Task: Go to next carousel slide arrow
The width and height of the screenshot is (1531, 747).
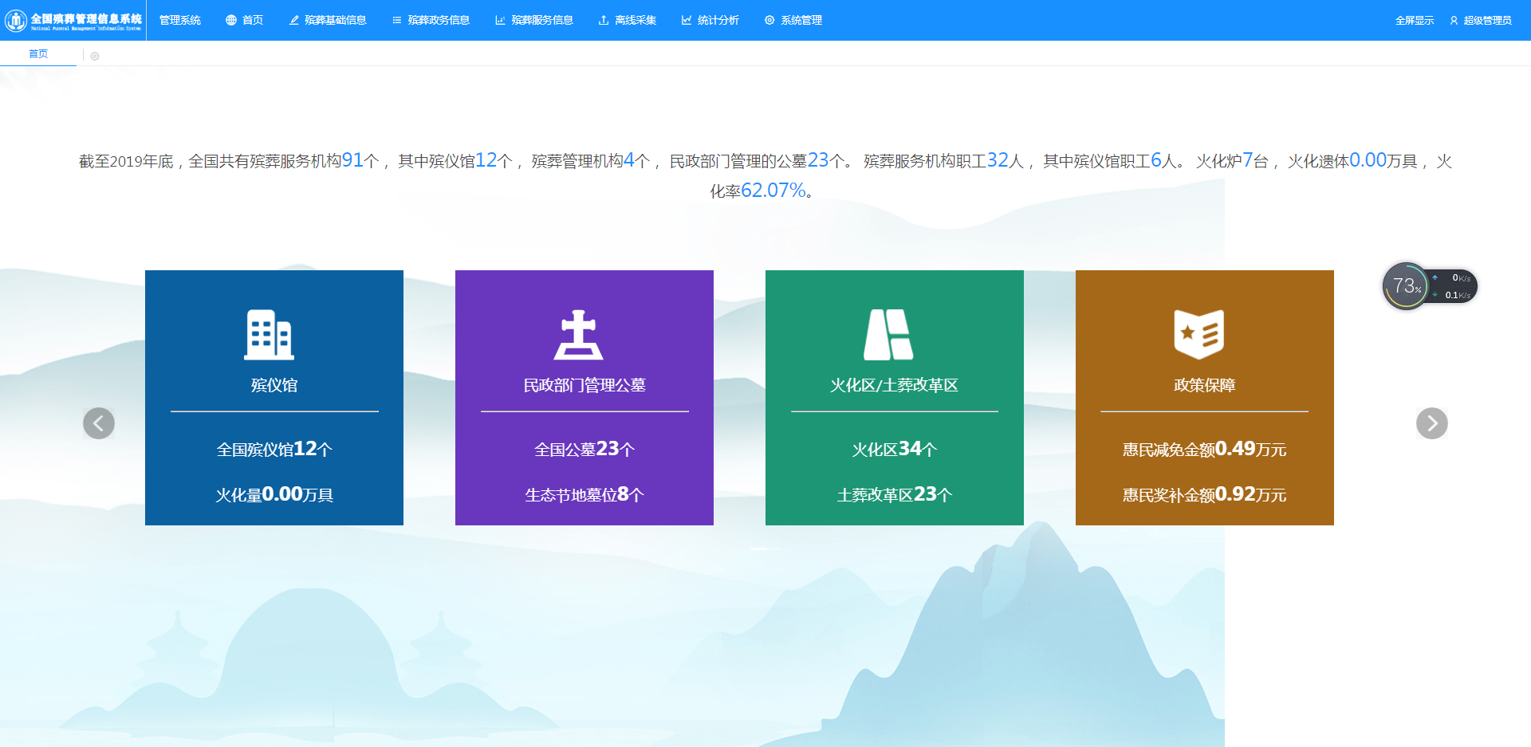Action: point(1432,423)
